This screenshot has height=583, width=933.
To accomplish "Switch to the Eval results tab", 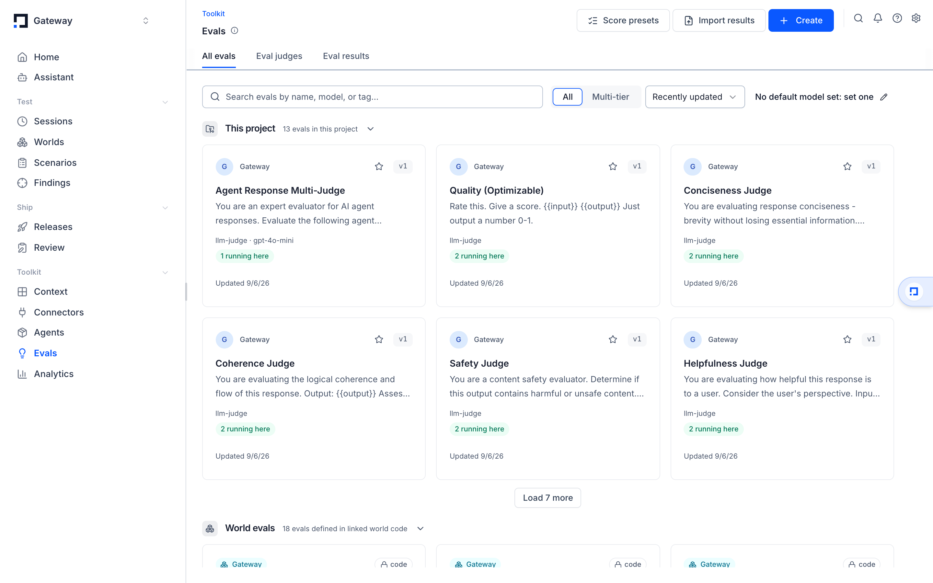I will tap(346, 56).
